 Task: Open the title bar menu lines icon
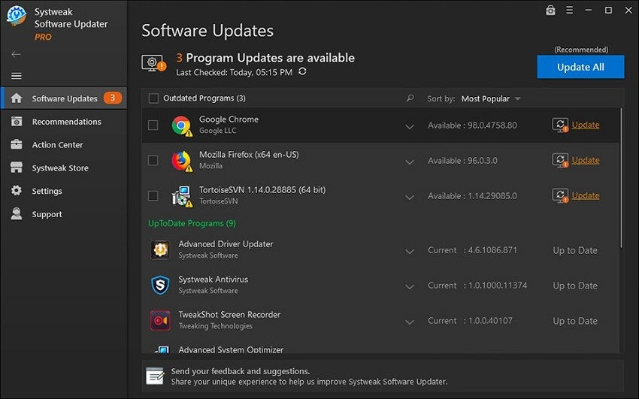coord(569,11)
